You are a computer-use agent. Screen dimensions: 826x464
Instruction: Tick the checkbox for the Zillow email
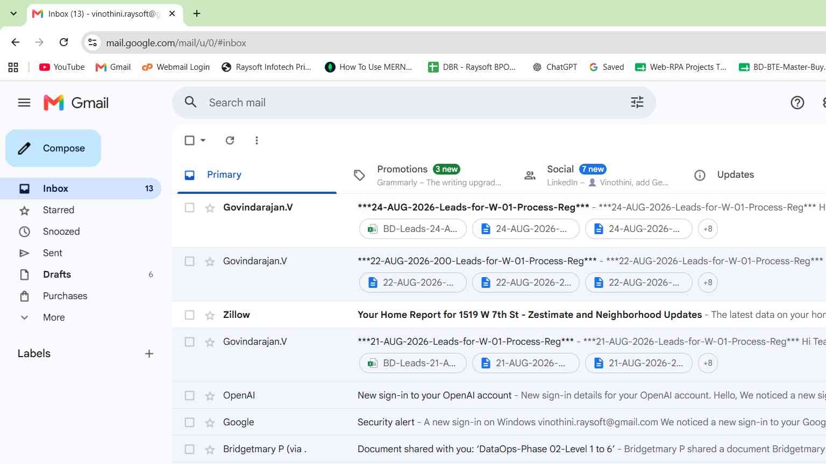coord(189,315)
